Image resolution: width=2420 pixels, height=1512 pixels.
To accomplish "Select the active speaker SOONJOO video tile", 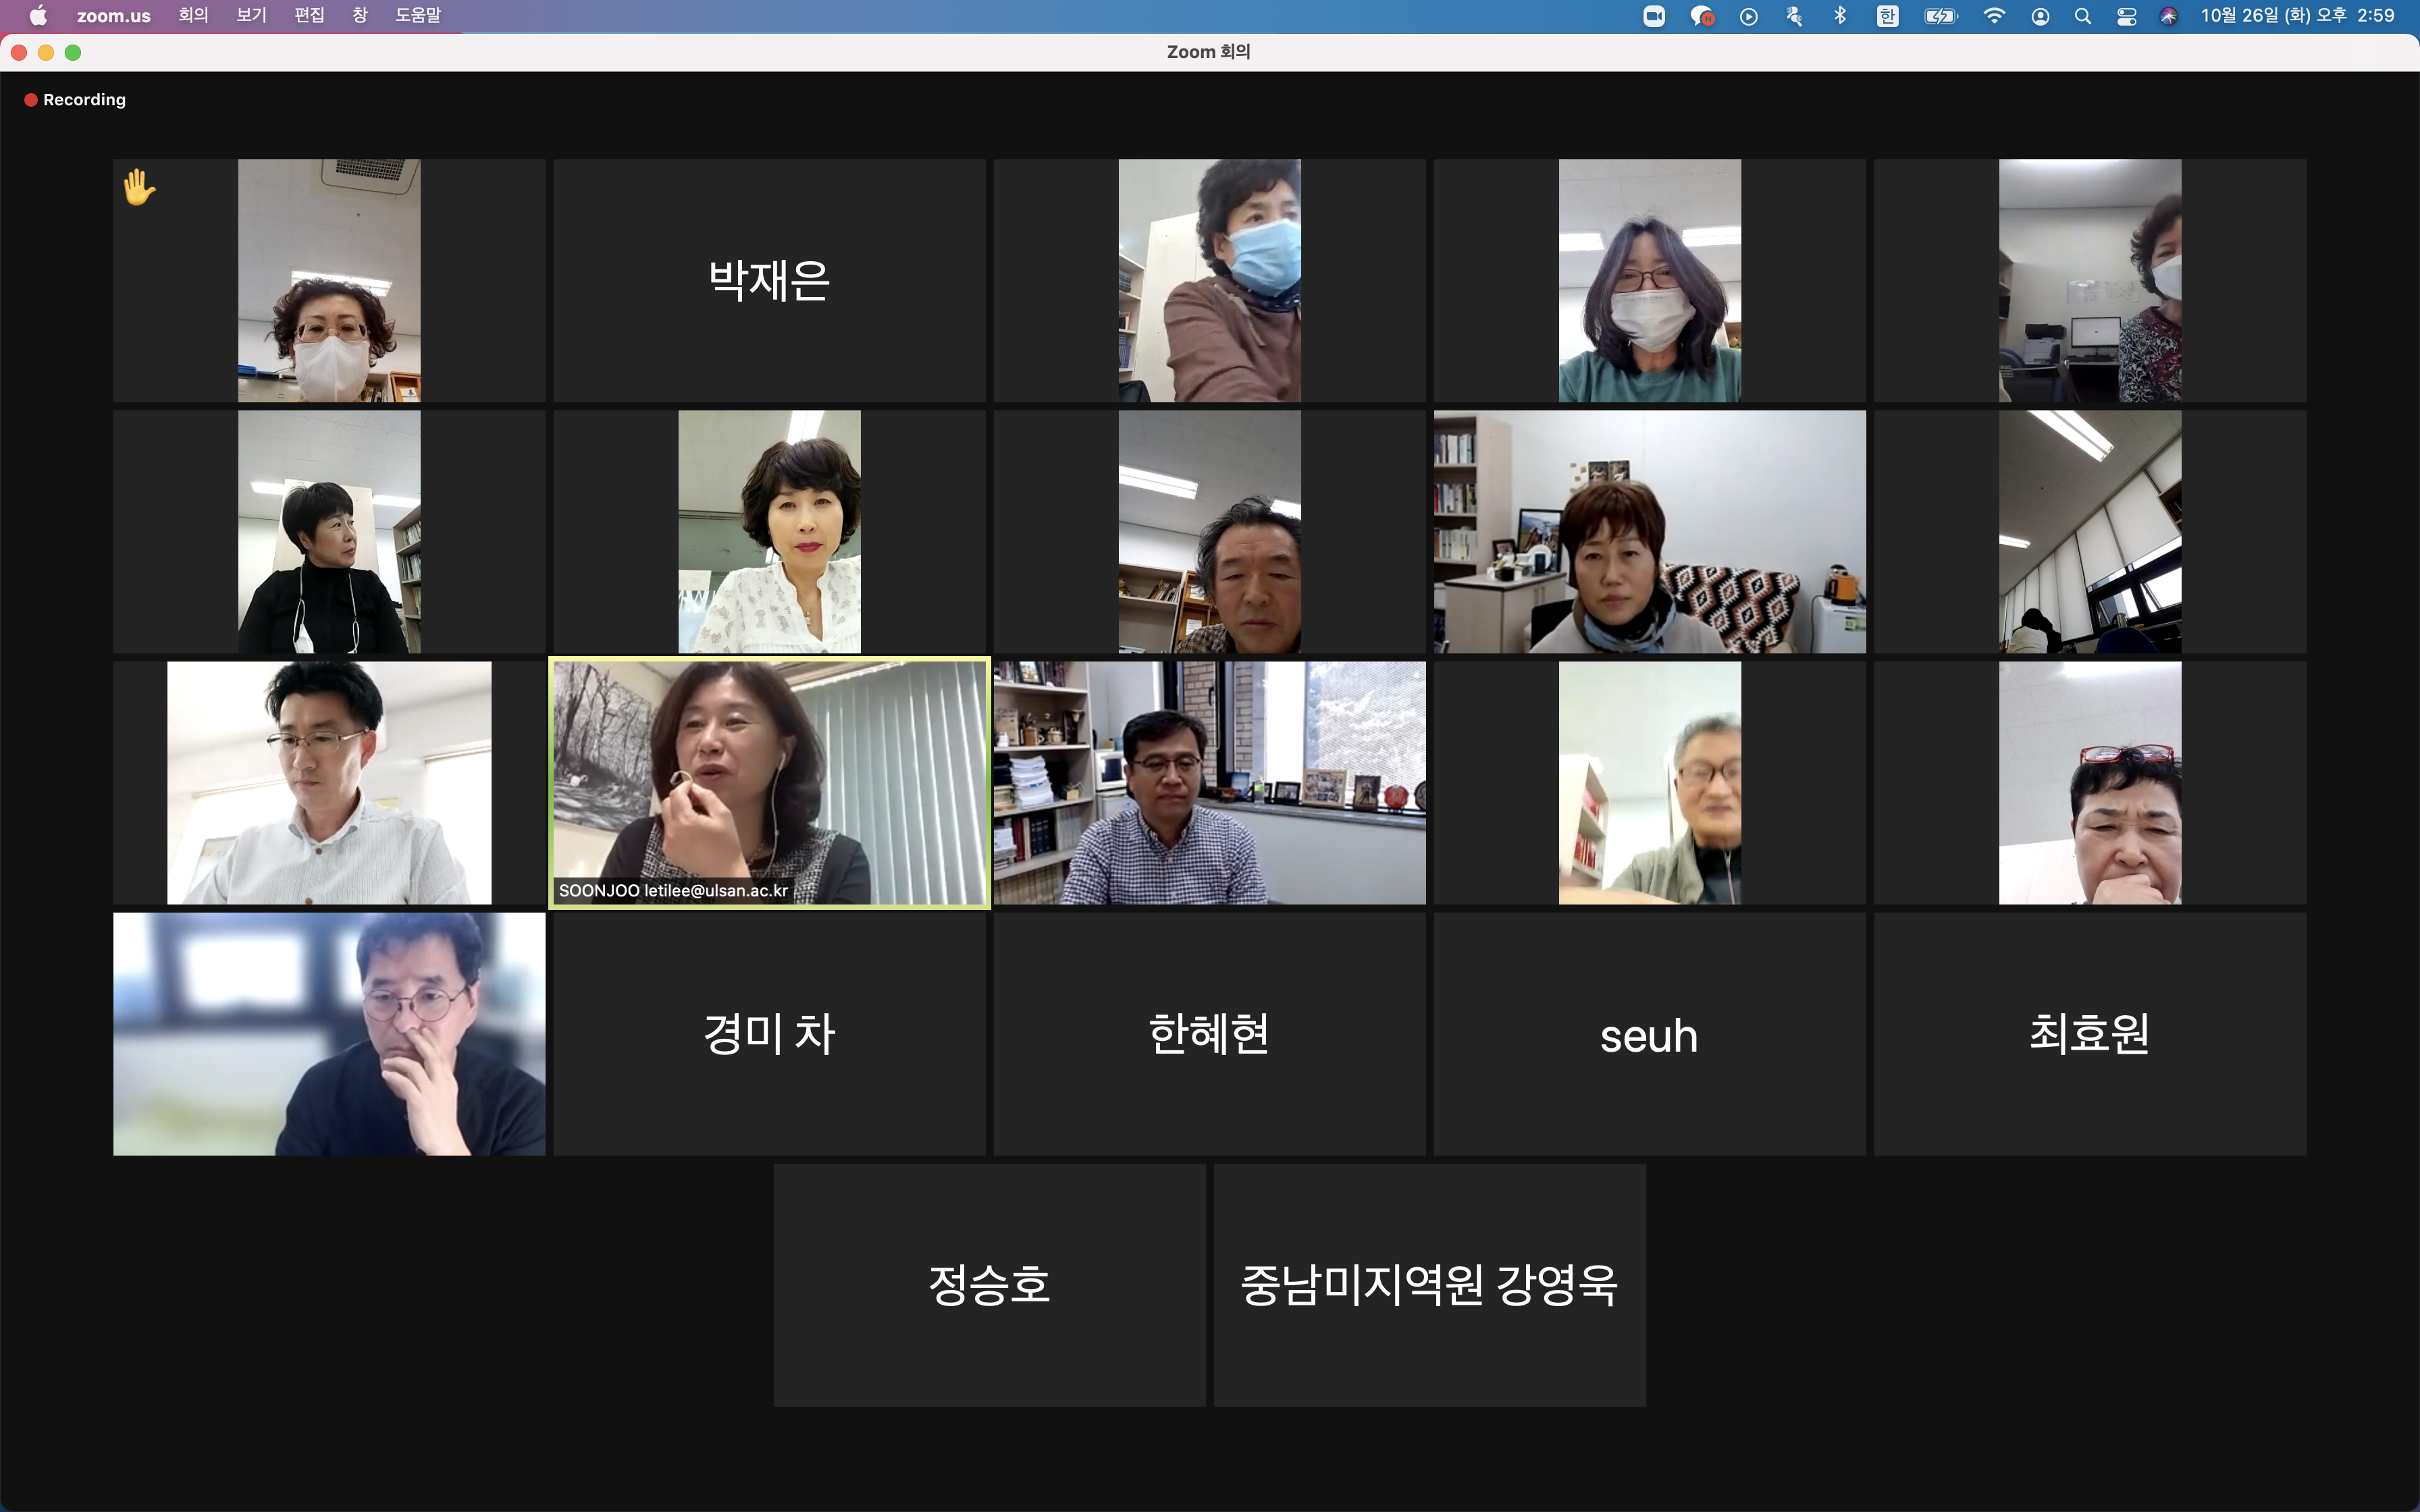I will [x=769, y=783].
